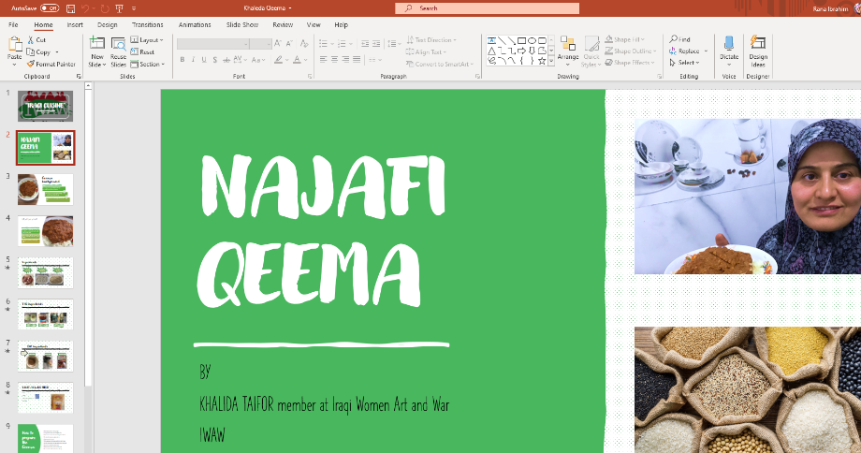861x453 pixels.
Task: Click the Numbering list icon
Action: pyautogui.click(x=343, y=44)
